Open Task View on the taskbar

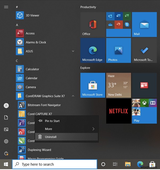click(x=115, y=164)
